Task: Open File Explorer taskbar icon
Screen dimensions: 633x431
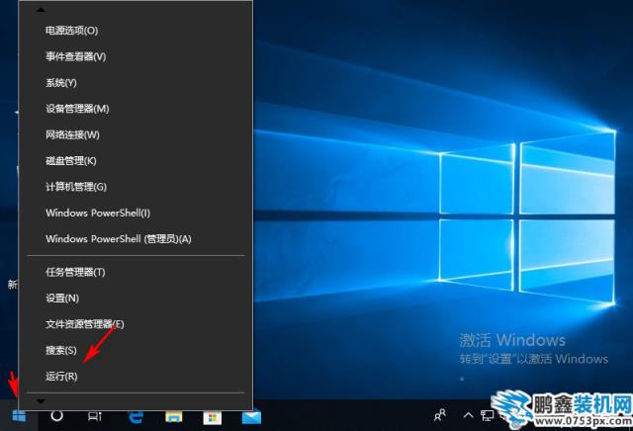Action: tap(174, 416)
